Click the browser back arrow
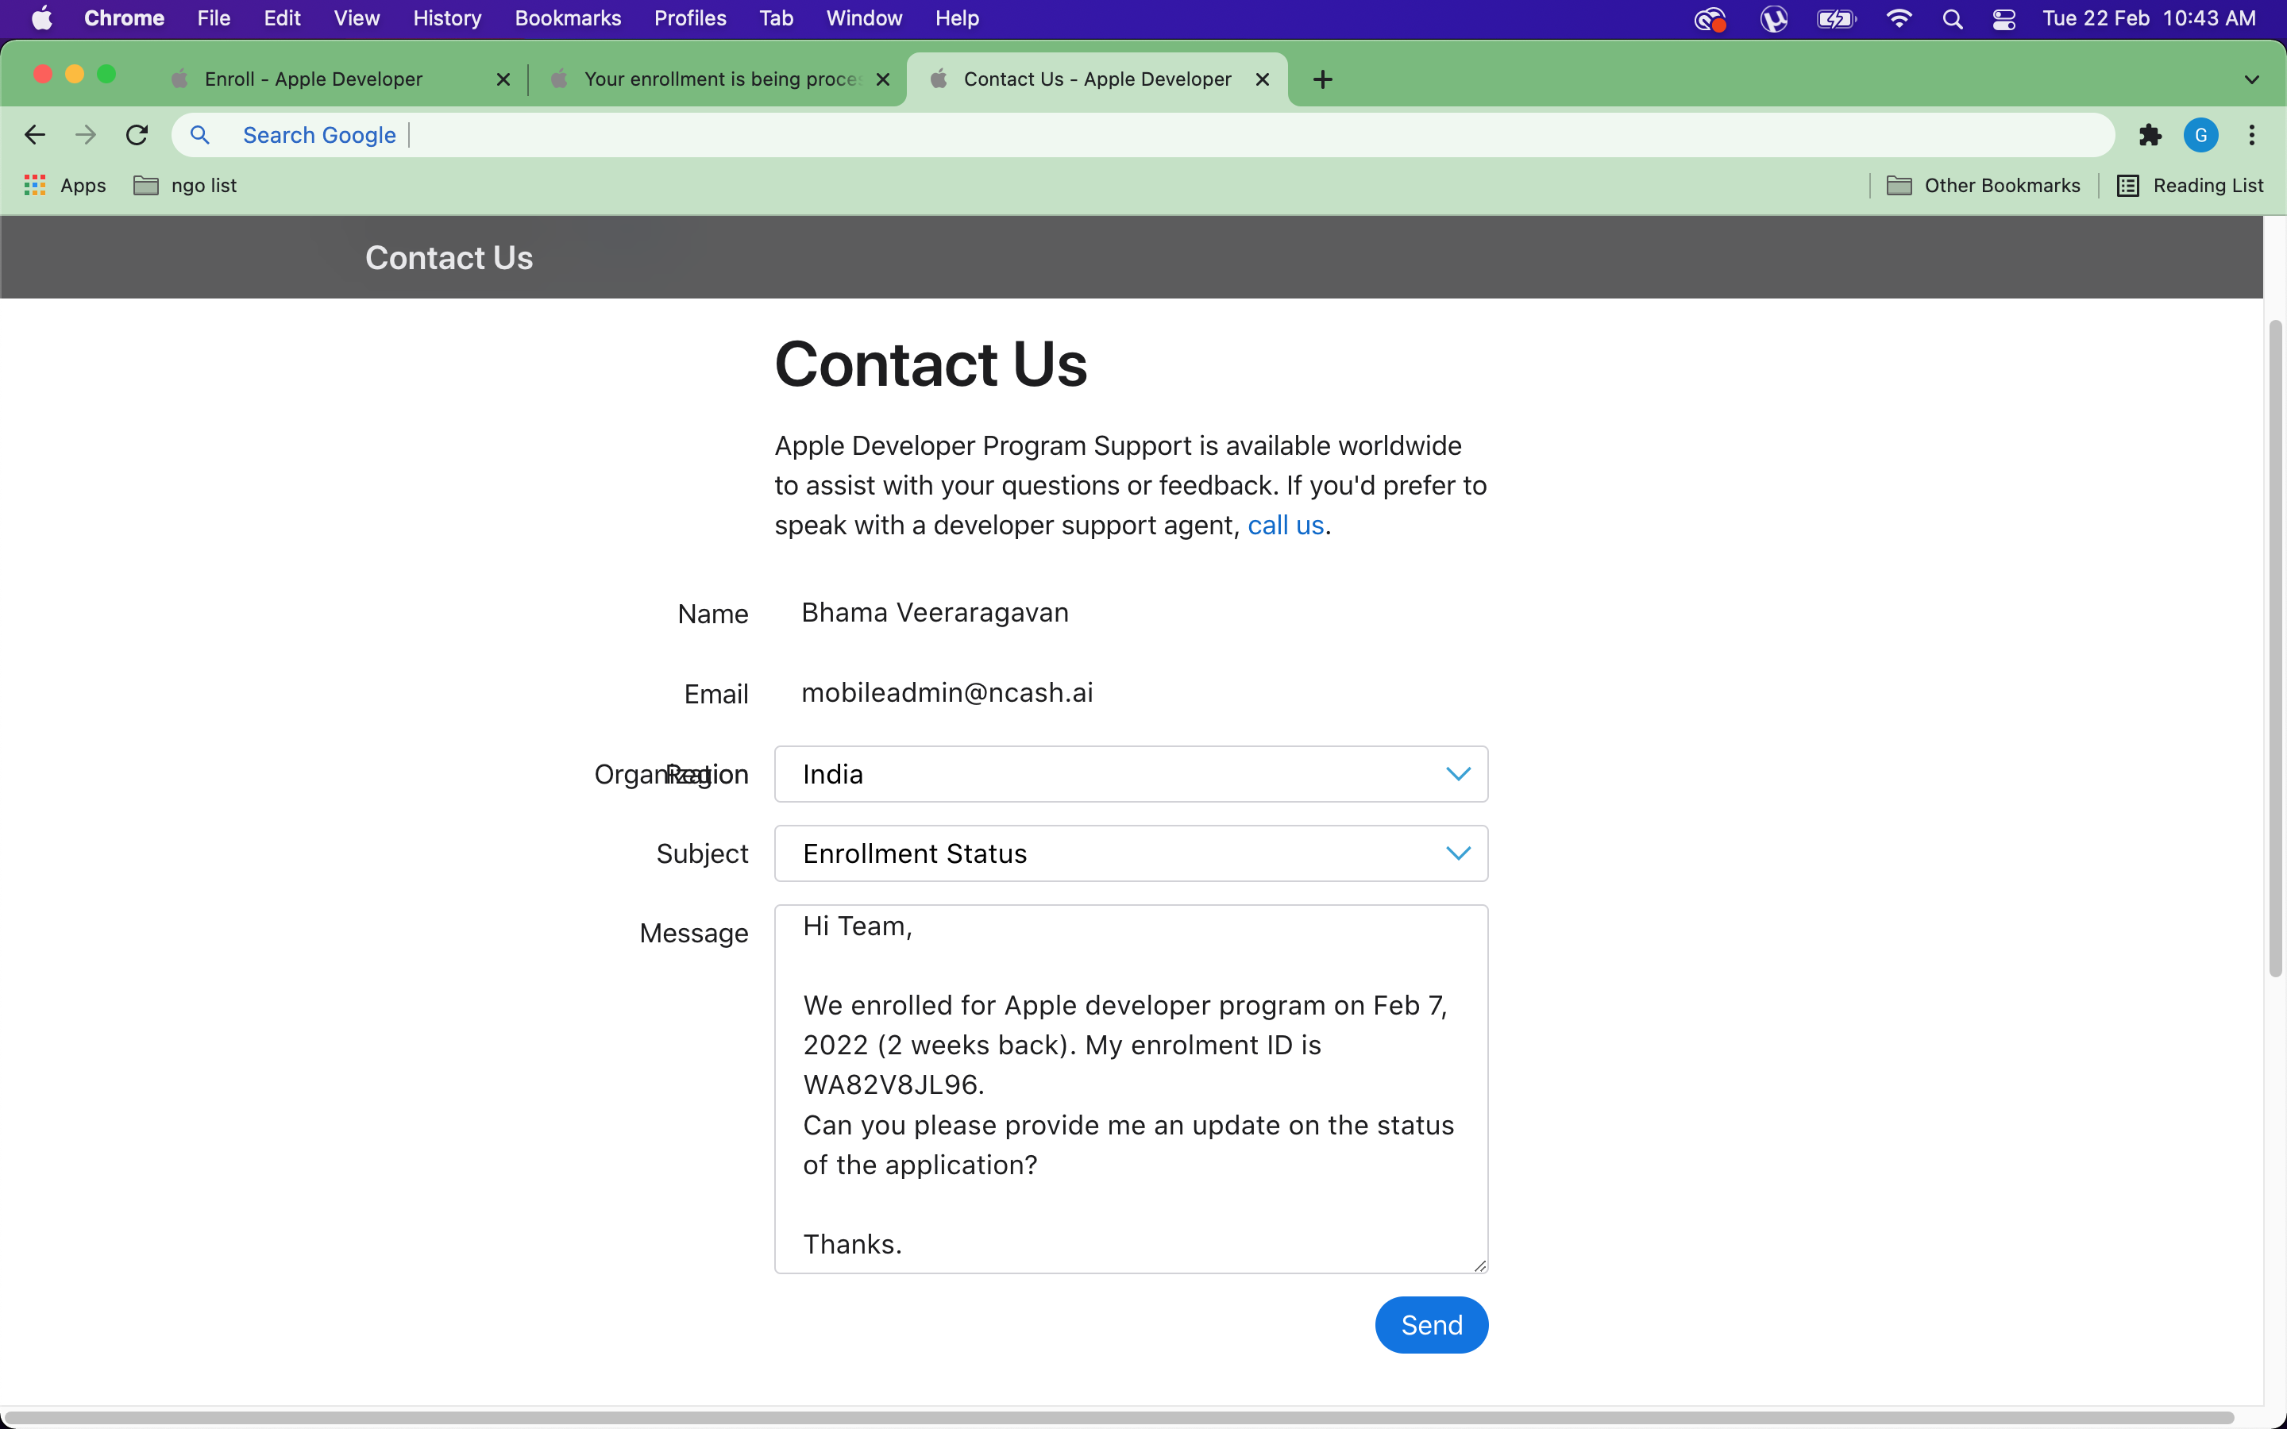 tap(35, 135)
